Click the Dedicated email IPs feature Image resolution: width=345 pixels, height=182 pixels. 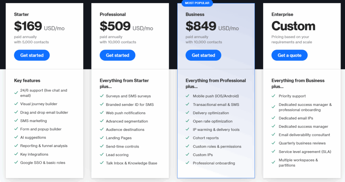(296, 118)
